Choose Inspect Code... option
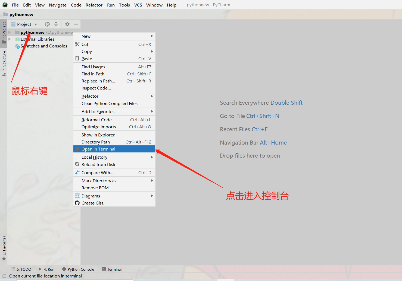 pos(114,88)
